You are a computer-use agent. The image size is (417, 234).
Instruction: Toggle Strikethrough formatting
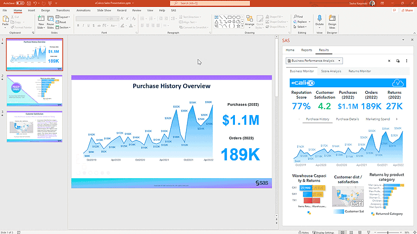[99, 26]
